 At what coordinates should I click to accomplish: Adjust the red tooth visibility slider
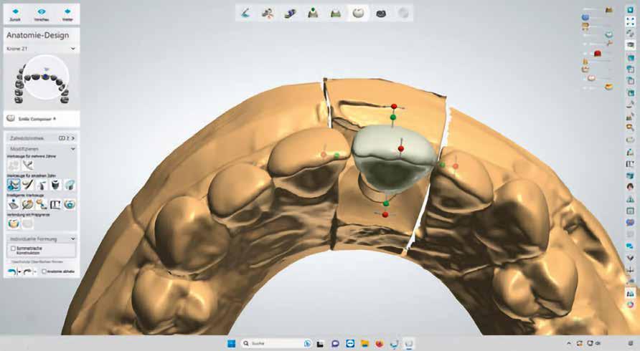(598, 54)
